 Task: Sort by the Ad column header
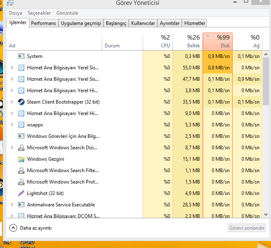[54, 42]
